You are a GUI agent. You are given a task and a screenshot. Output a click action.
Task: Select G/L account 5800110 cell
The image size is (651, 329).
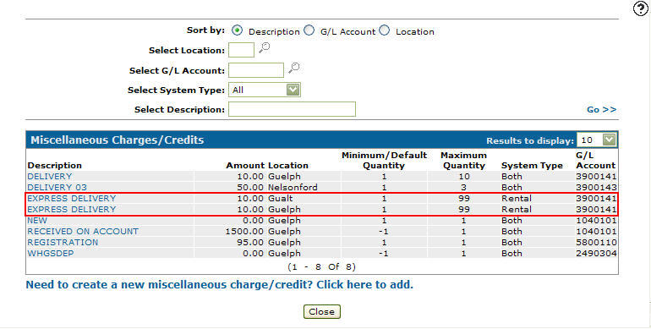596,242
